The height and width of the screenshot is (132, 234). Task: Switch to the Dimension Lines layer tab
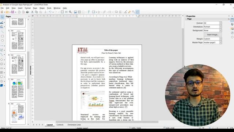point(74,125)
